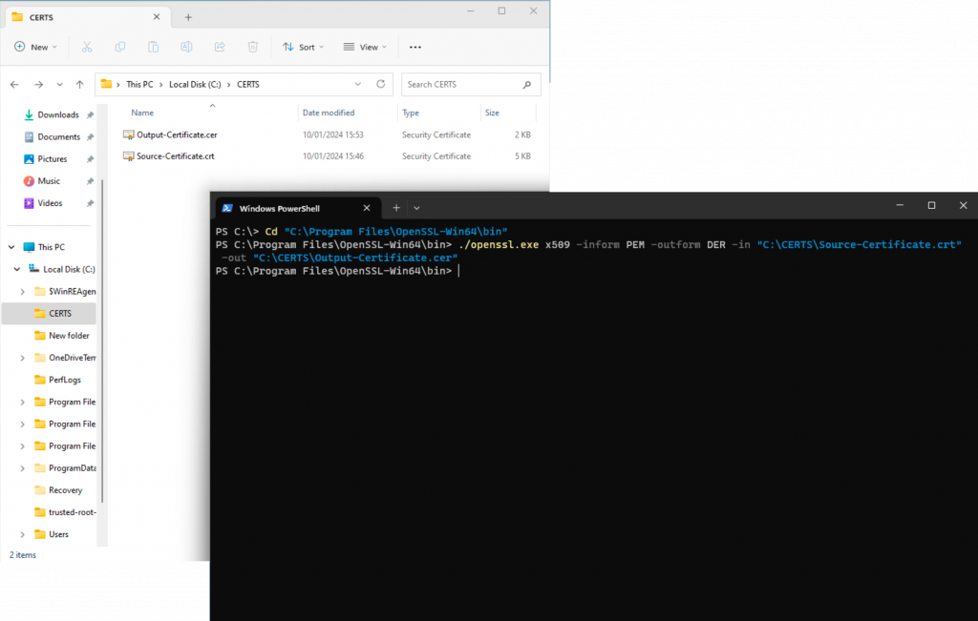978x621 pixels.
Task: Select the Cut icon in the Explorer toolbar
Action: [x=86, y=47]
